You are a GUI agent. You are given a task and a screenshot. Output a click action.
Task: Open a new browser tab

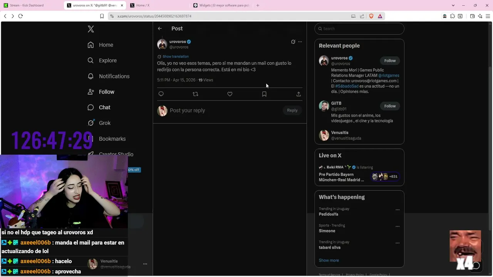click(x=258, y=5)
